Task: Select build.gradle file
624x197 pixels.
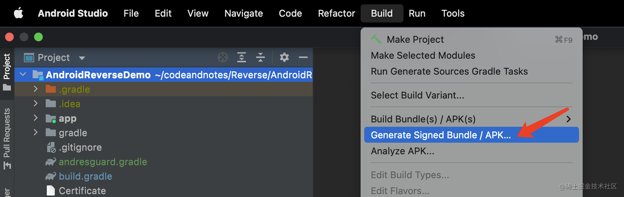Action: pyautogui.click(x=164, y=176)
